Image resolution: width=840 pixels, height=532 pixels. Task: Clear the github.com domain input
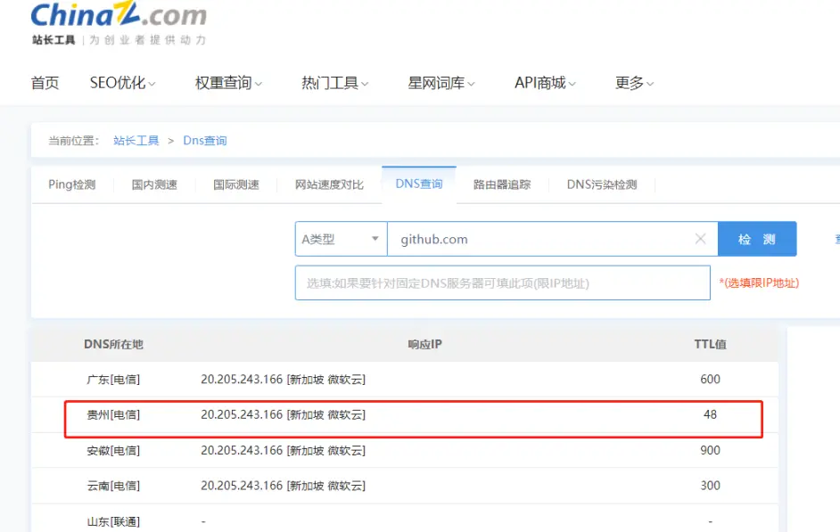700,239
